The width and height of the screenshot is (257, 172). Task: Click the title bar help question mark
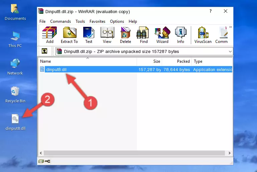211,11
